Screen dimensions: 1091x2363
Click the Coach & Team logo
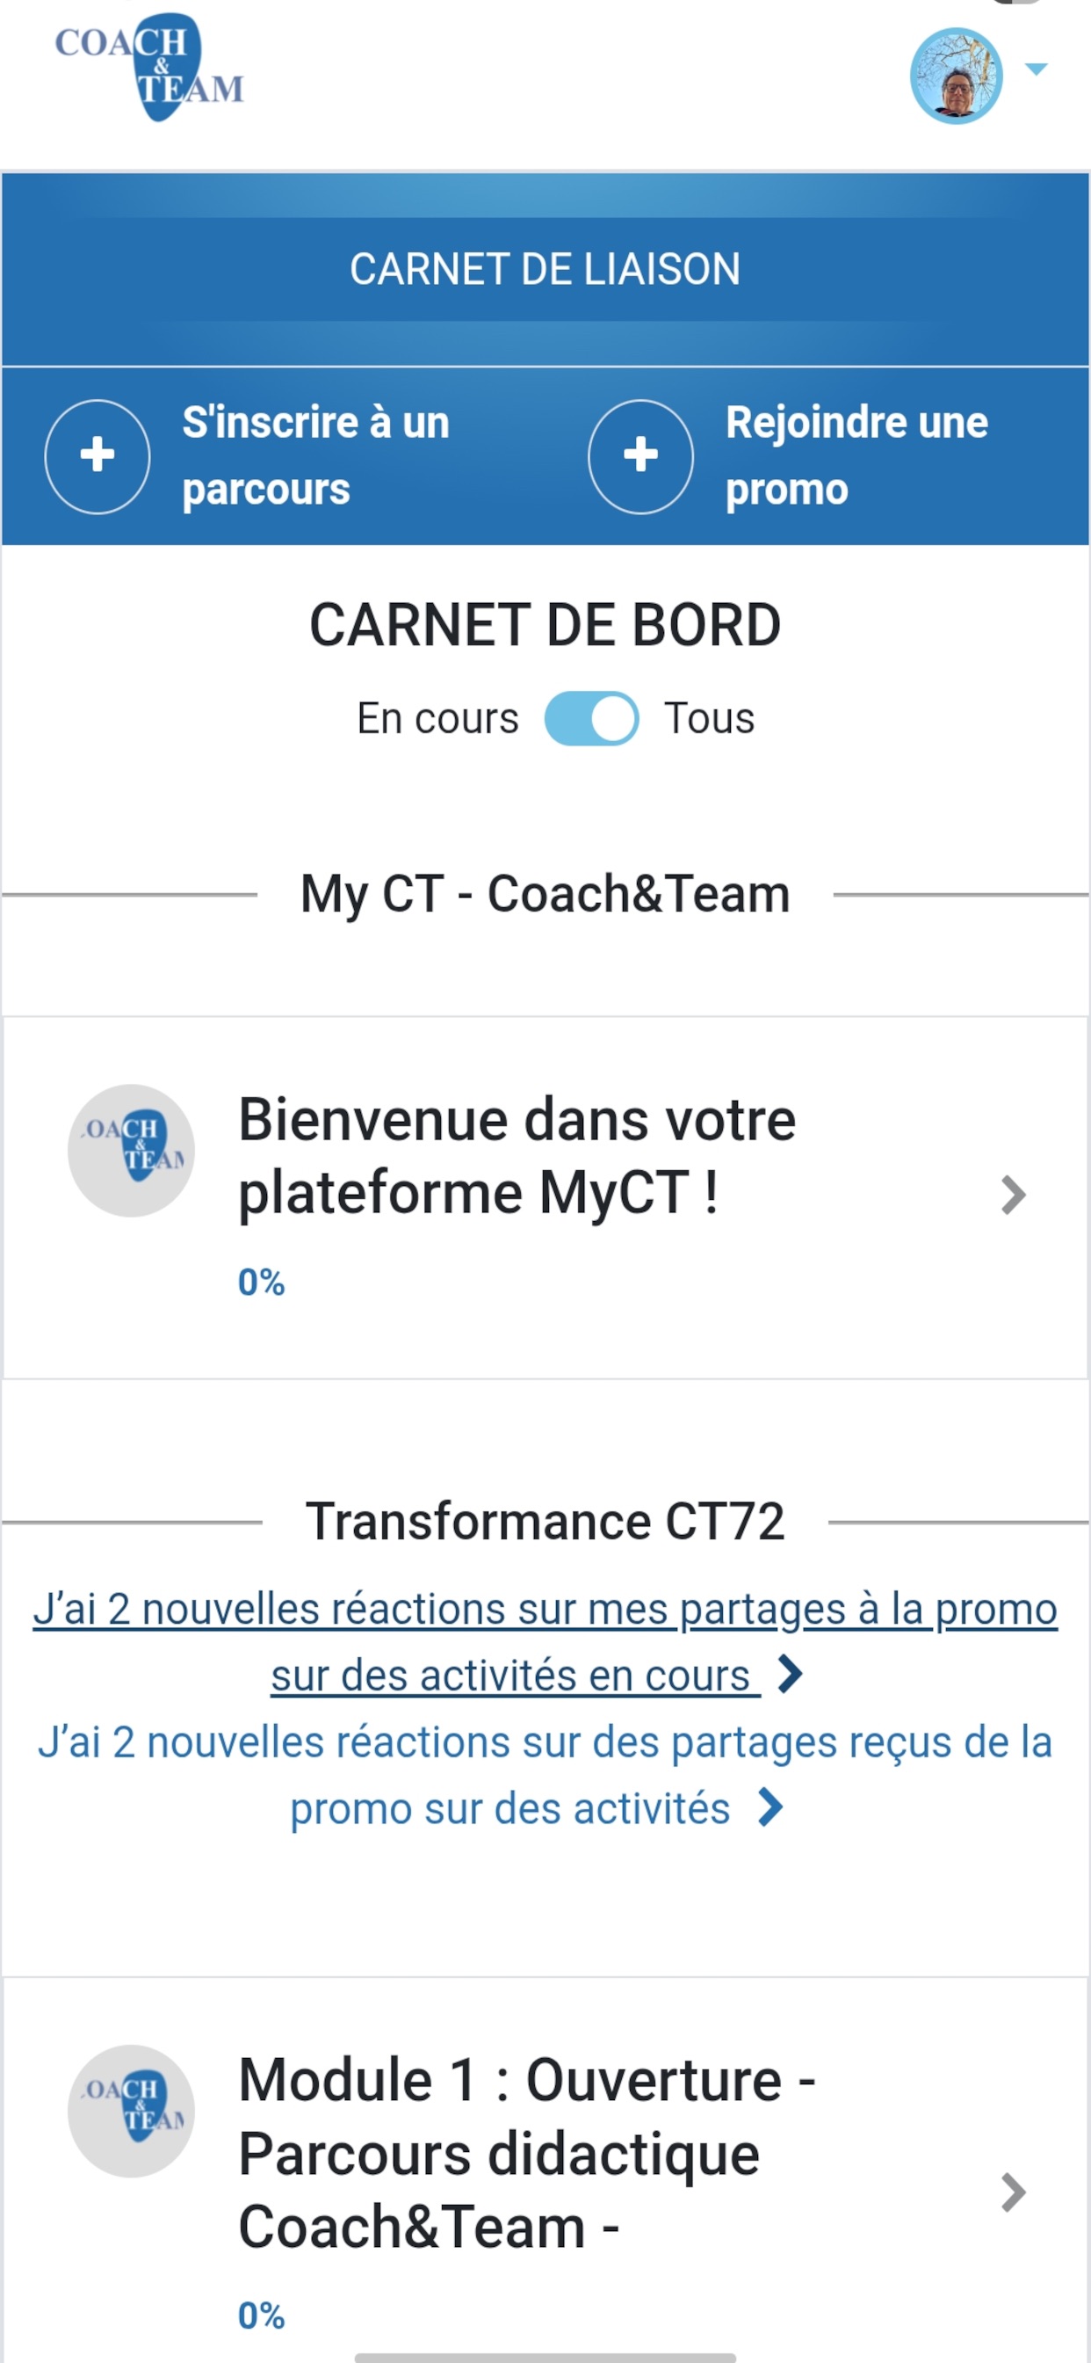pos(149,67)
